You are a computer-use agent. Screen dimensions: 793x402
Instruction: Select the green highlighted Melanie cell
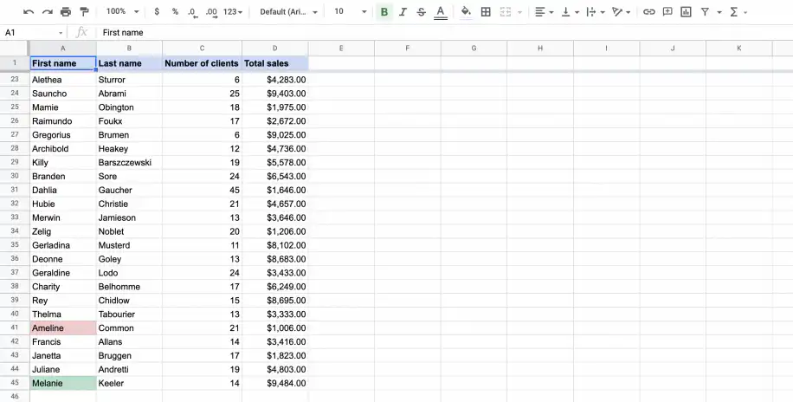coord(62,383)
